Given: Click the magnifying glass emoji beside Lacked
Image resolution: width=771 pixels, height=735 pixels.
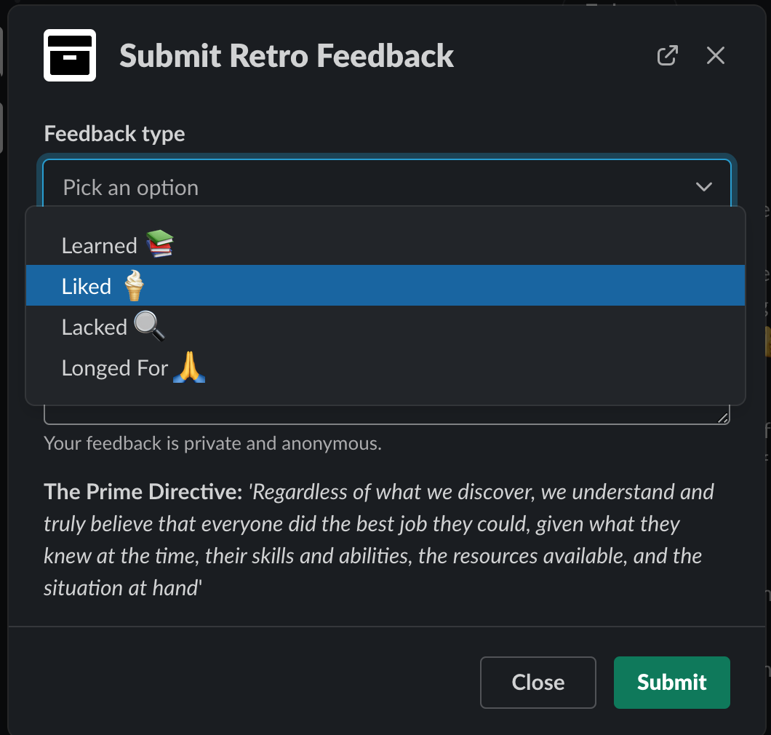Looking at the screenshot, I should click(149, 326).
